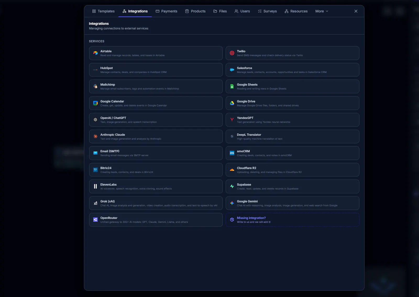Click the Bitrix24 logo icon
This screenshot has width=419, height=297.
coord(95,170)
